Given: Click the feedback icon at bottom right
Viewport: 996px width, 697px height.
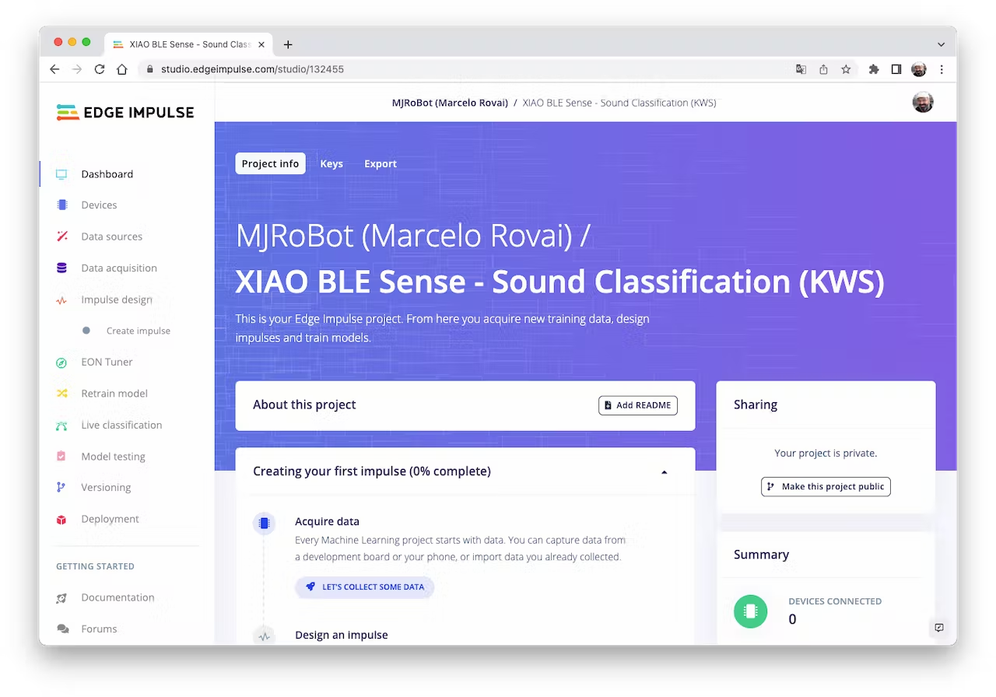Looking at the screenshot, I should (939, 628).
